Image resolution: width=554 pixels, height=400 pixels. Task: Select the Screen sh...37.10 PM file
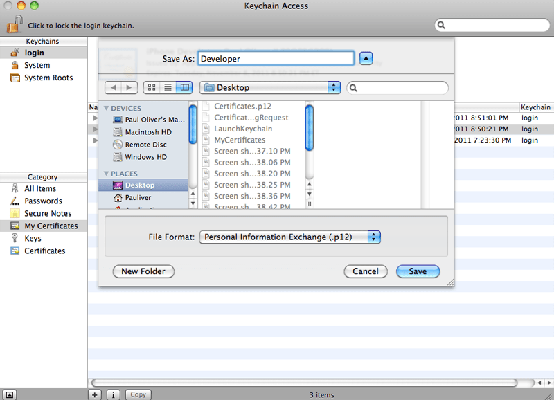tap(252, 151)
